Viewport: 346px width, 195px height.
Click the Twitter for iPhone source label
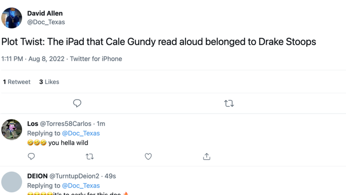96,59
